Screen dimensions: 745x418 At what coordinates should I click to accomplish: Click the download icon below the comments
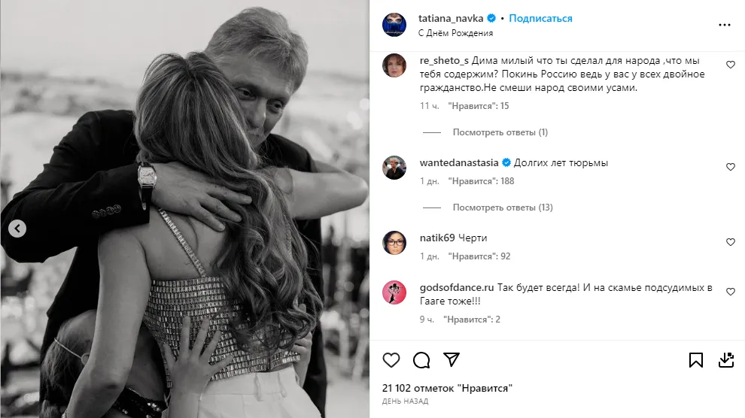tap(725, 360)
